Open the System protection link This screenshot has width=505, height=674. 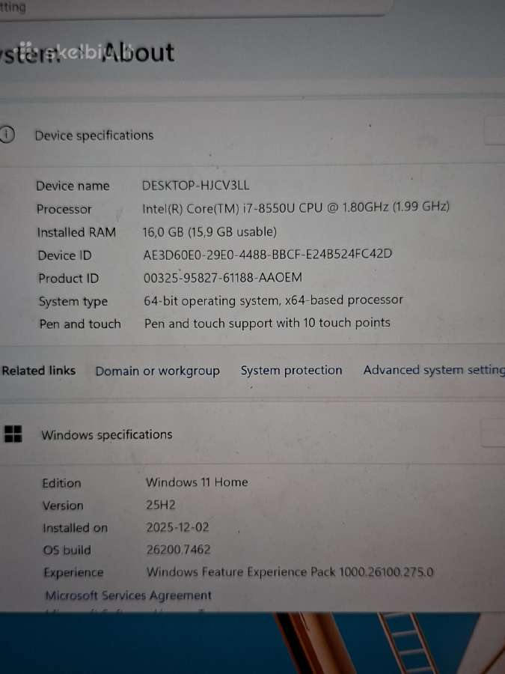pyautogui.click(x=291, y=370)
